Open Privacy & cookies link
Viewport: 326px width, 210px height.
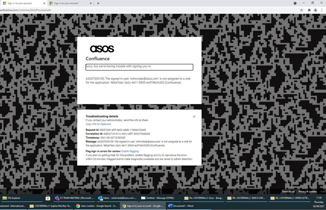pos(307,191)
